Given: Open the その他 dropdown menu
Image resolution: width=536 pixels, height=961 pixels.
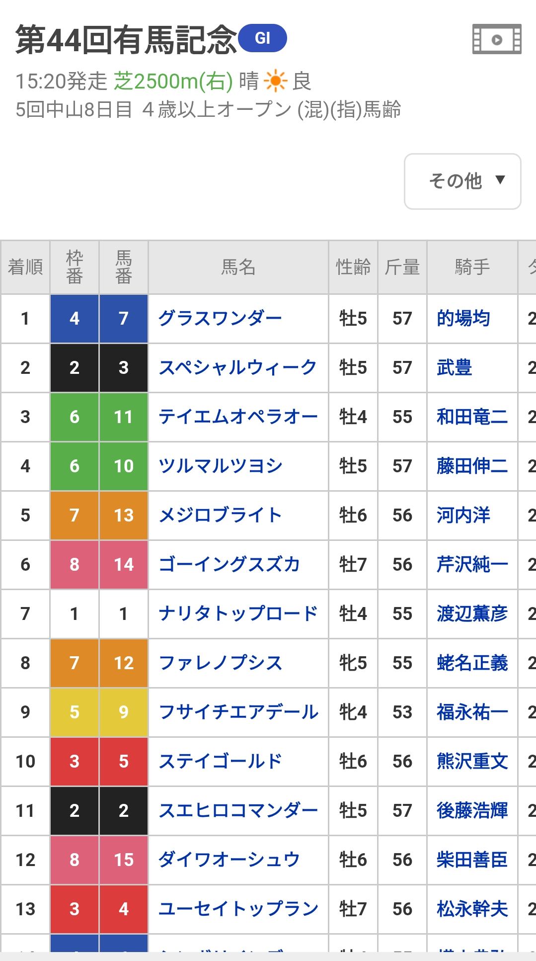Looking at the screenshot, I should coord(462,181).
